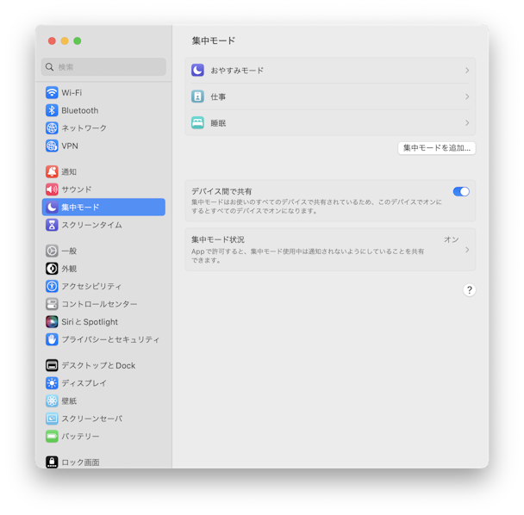Viewport: 524px width, 515px height.
Task: Expand 仕事 row chevron
Action: pos(467,96)
